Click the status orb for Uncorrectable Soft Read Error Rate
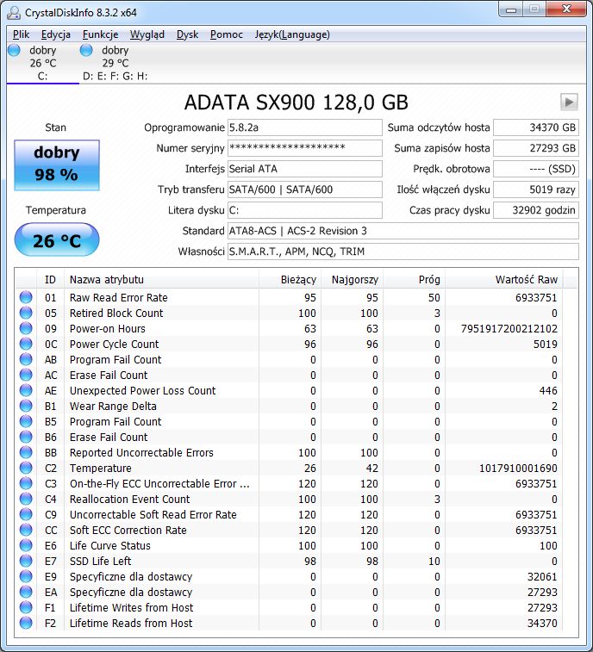 26,514
